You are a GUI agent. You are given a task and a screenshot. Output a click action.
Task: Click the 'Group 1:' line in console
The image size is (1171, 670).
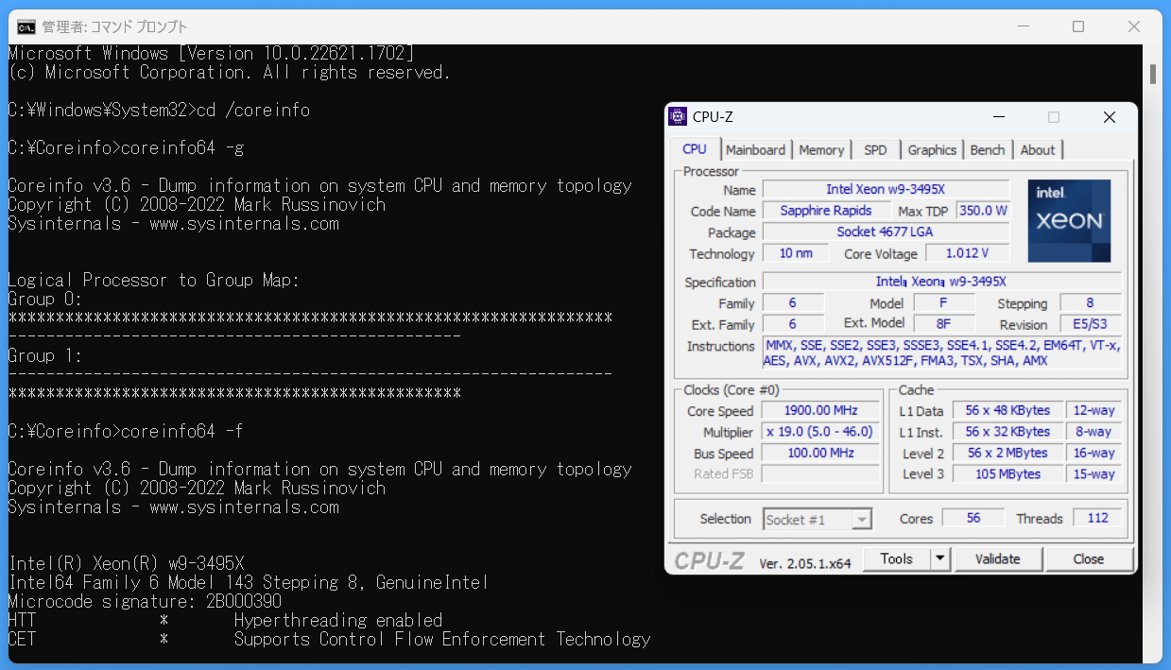tap(45, 356)
